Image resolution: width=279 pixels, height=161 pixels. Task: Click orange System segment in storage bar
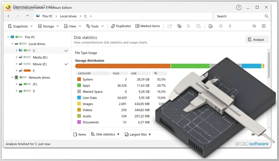(x=123, y=66)
